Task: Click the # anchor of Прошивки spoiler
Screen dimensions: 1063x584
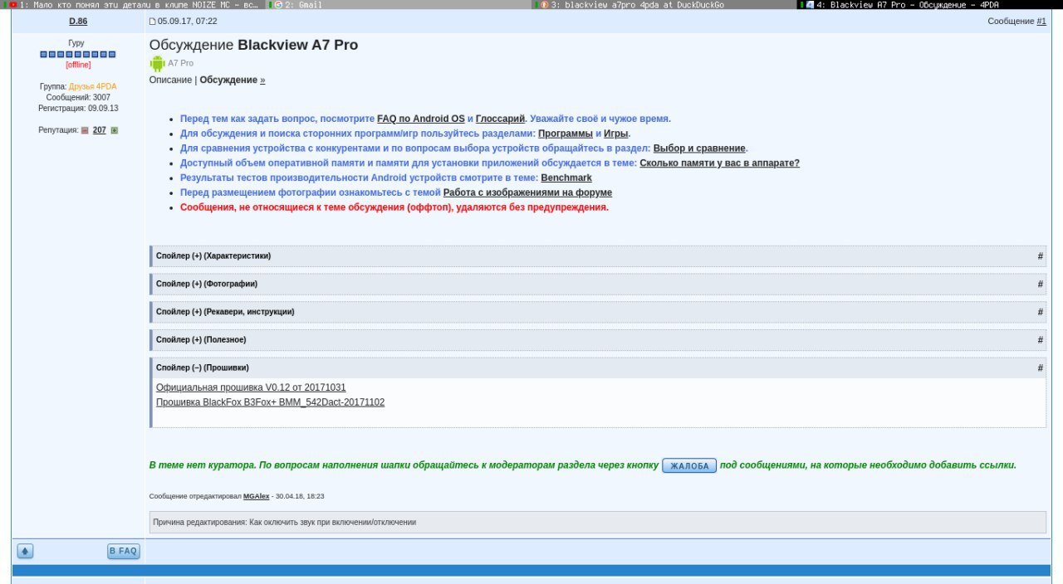Action: click(x=1040, y=367)
